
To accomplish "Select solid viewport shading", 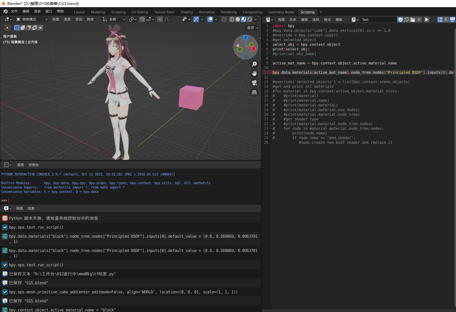I will pos(238,19).
